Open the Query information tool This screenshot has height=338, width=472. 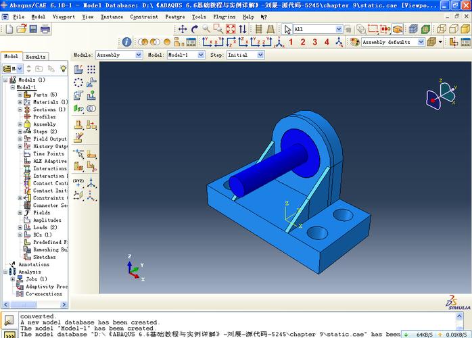[x=126, y=42]
